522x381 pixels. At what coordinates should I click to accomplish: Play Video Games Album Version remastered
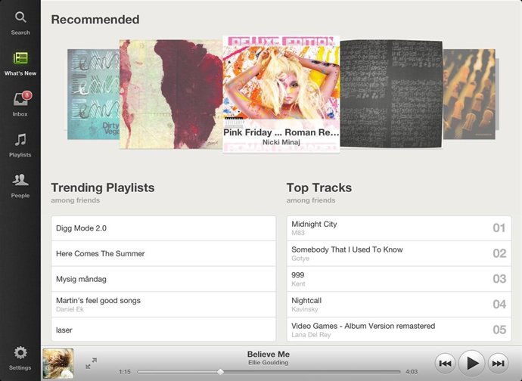(399, 330)
